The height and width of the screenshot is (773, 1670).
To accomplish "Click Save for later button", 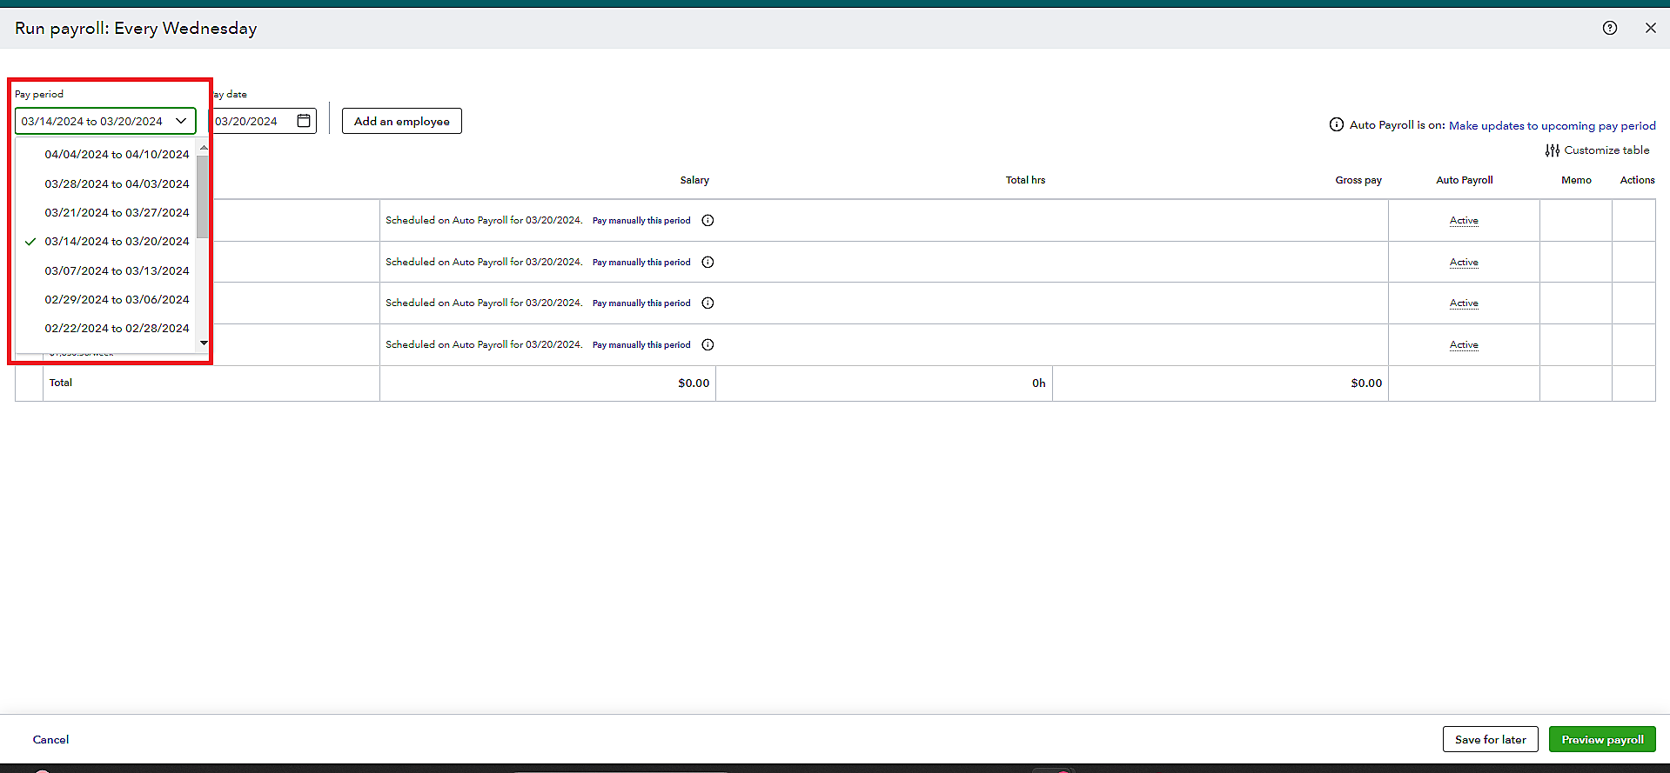I will (1490, 740).
